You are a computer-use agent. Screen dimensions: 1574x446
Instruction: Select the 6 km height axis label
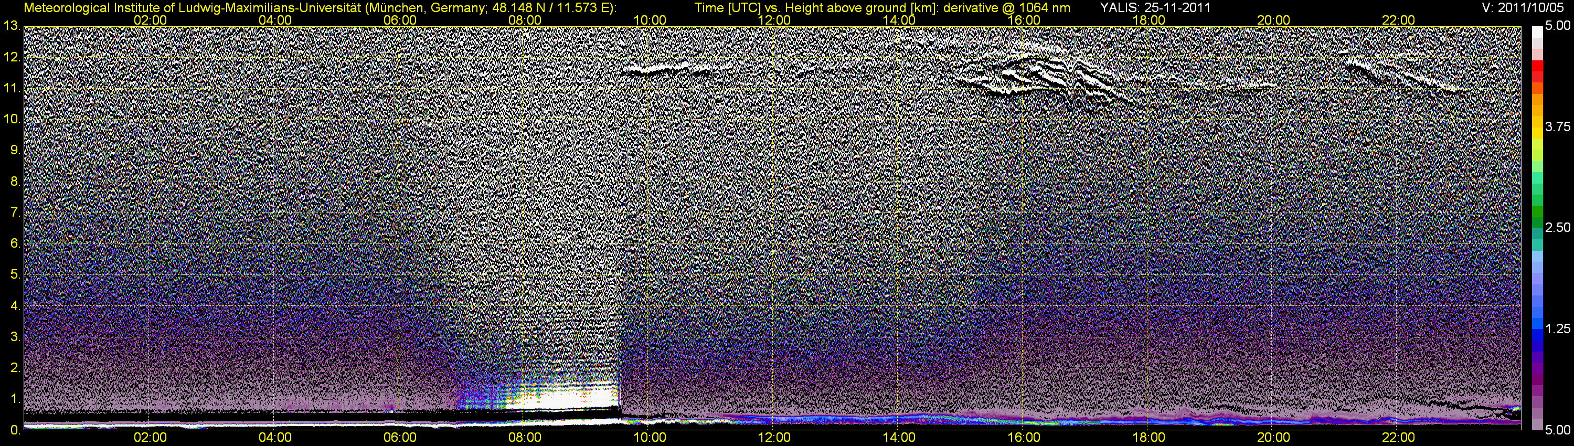click(15, 244)
